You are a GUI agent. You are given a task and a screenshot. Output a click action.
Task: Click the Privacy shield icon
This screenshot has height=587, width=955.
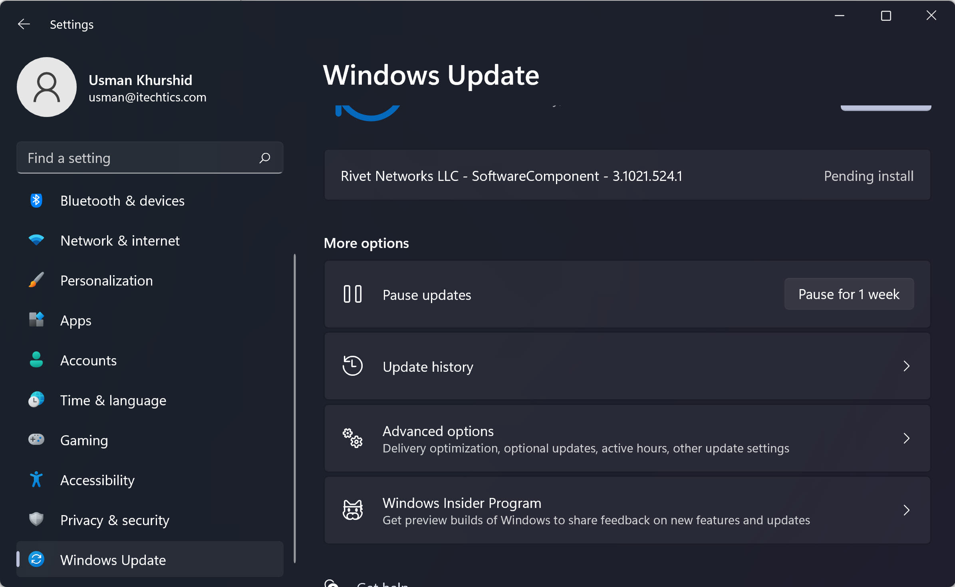coord(36,520)
